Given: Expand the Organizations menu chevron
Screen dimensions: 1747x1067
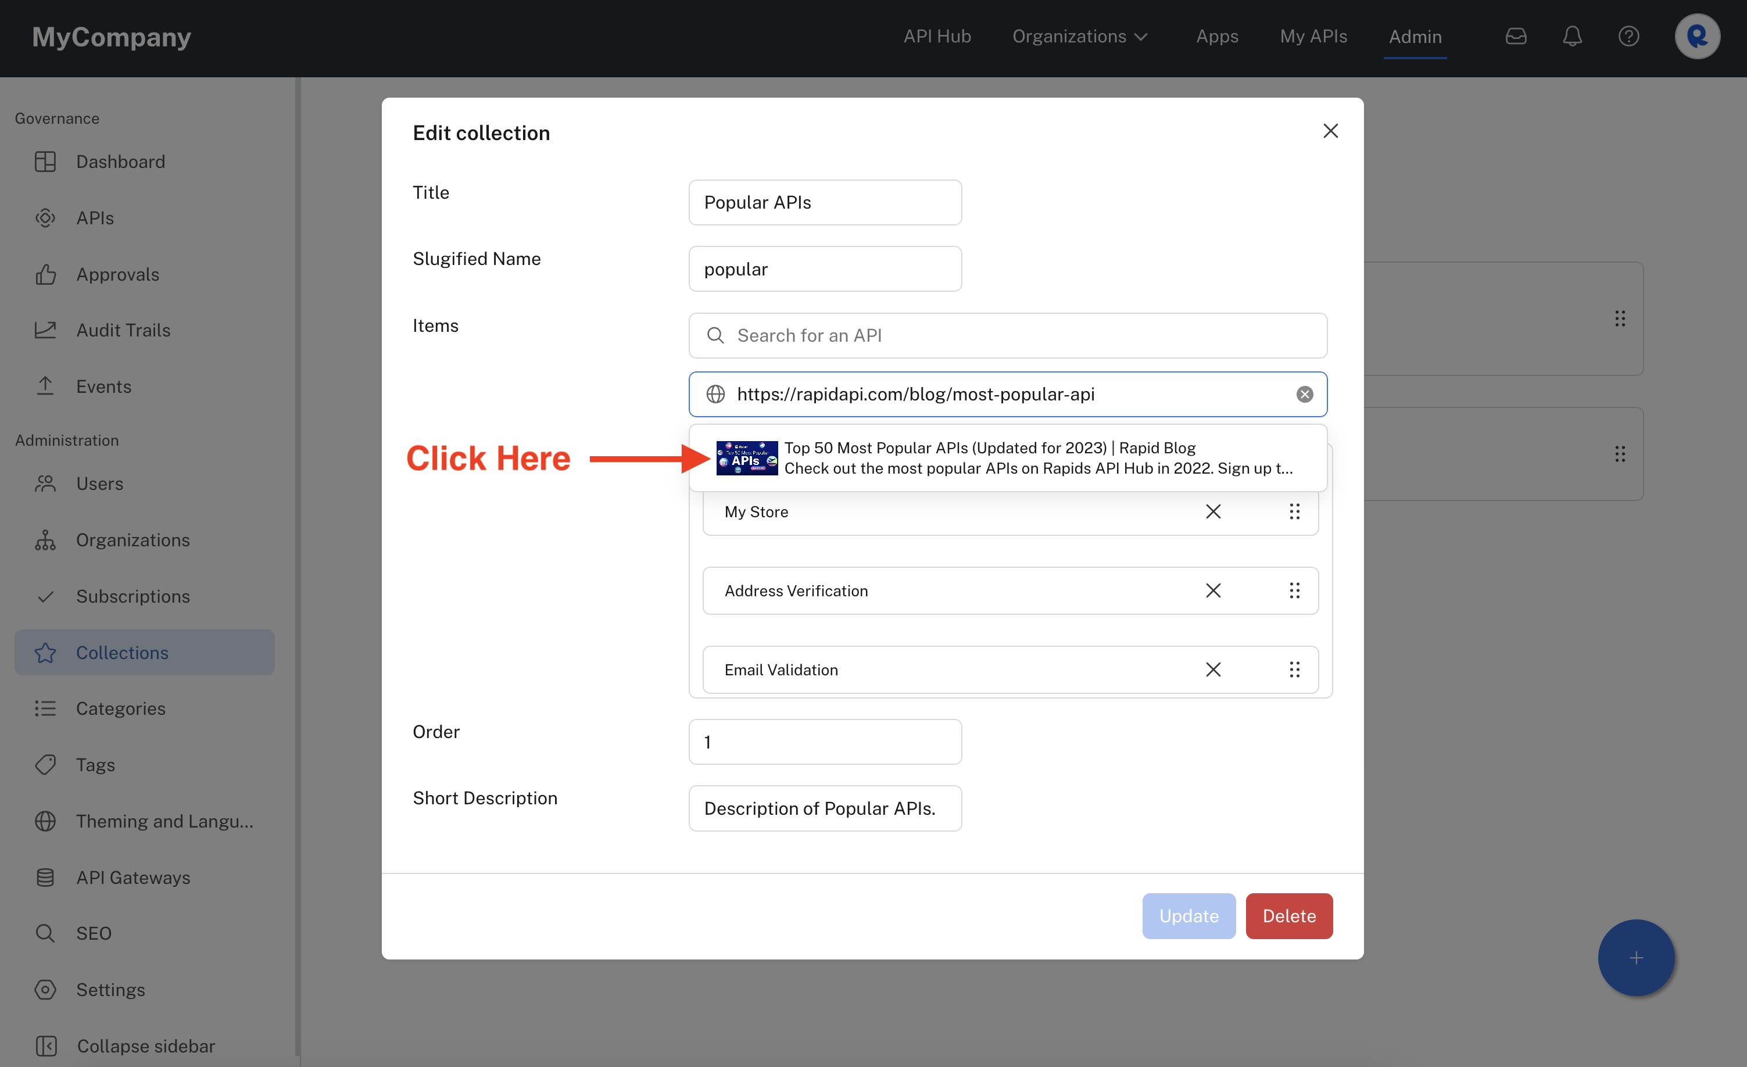Looking at the screenshot, I should click(1142, 36).
